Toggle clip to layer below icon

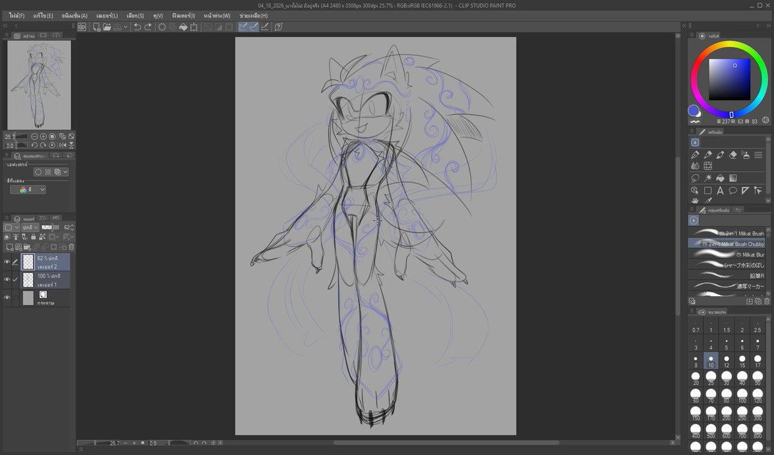pos(7,237)
